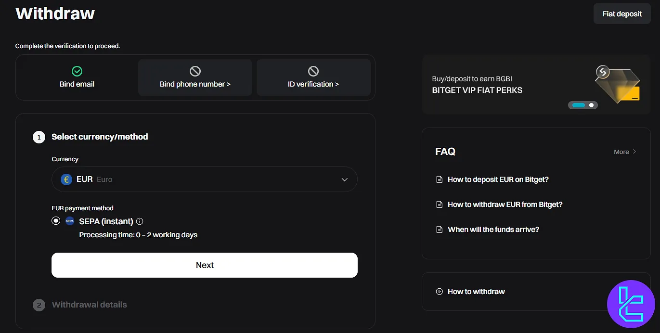This screenshot has width=660, height=333.
Task: Click document icon beside How to deposit EUR
Action: [439, 179]
